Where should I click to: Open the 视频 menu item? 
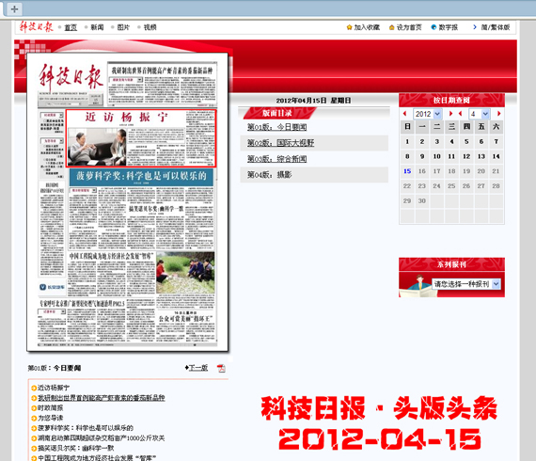point(150,27)
